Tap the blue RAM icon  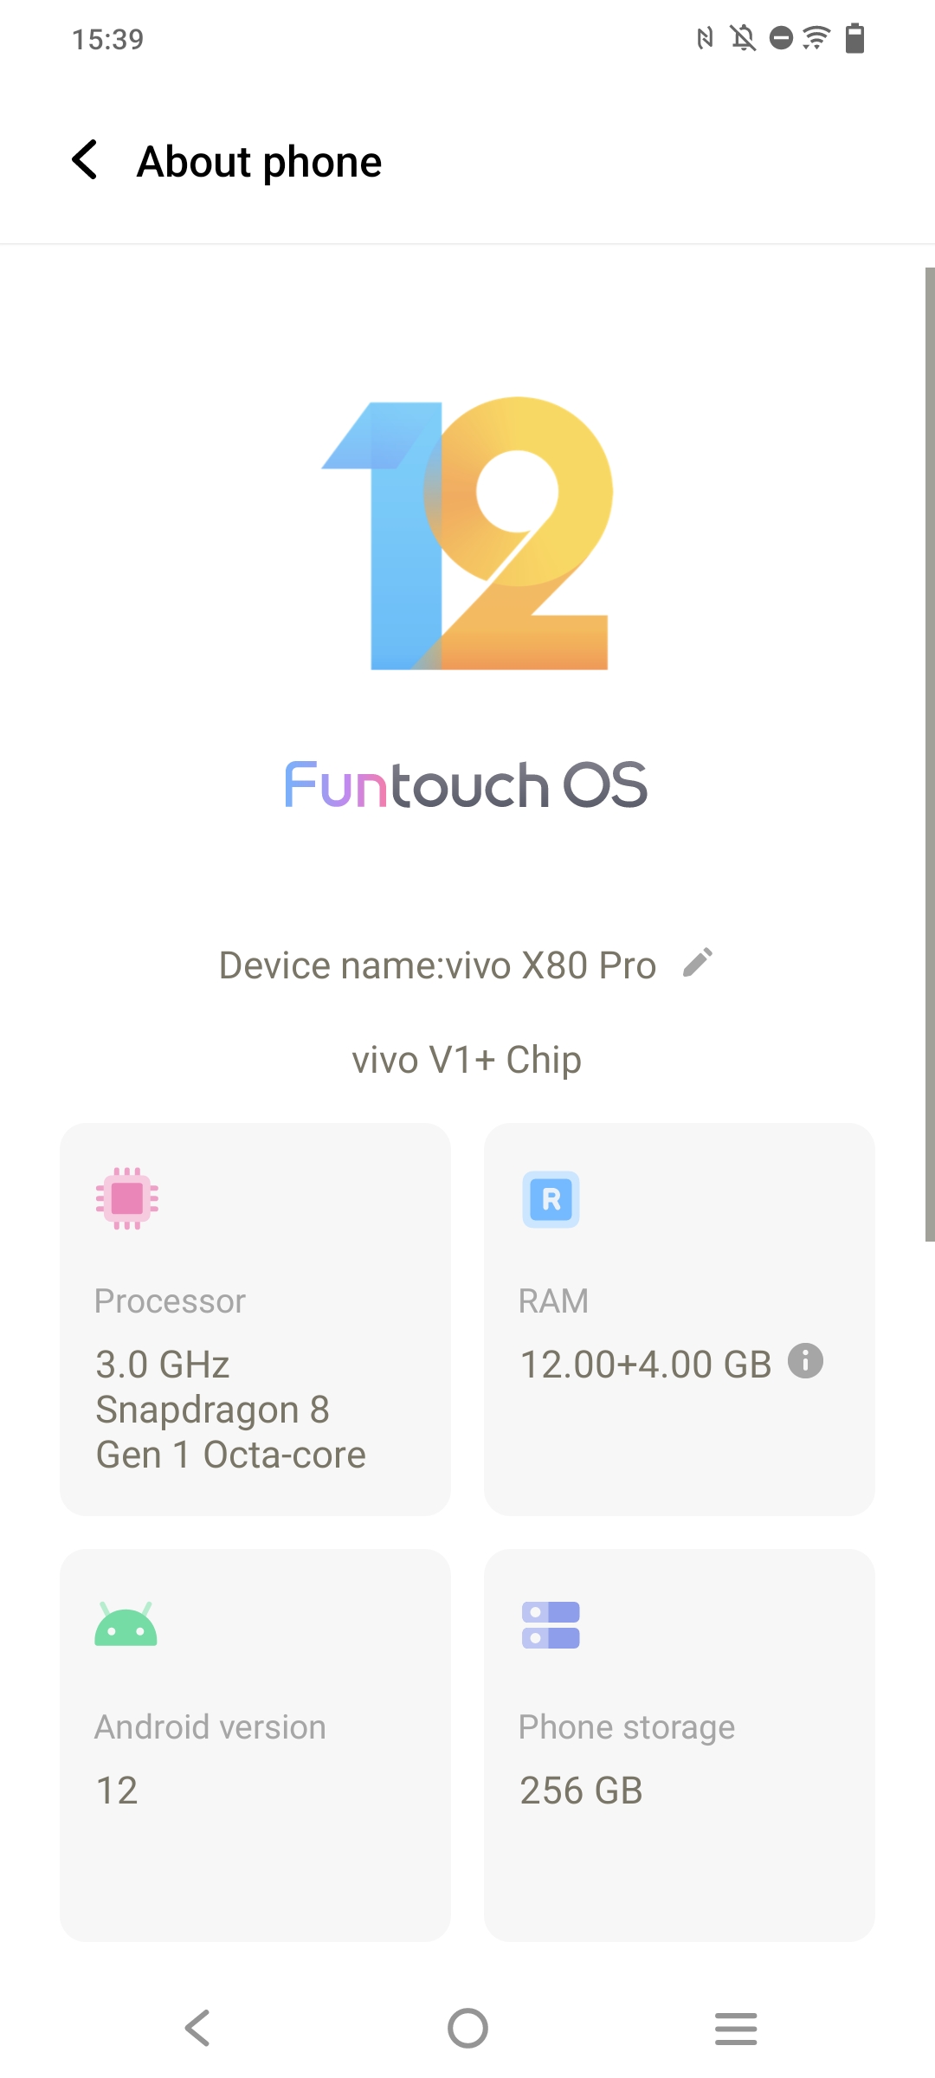[551, 1199]
